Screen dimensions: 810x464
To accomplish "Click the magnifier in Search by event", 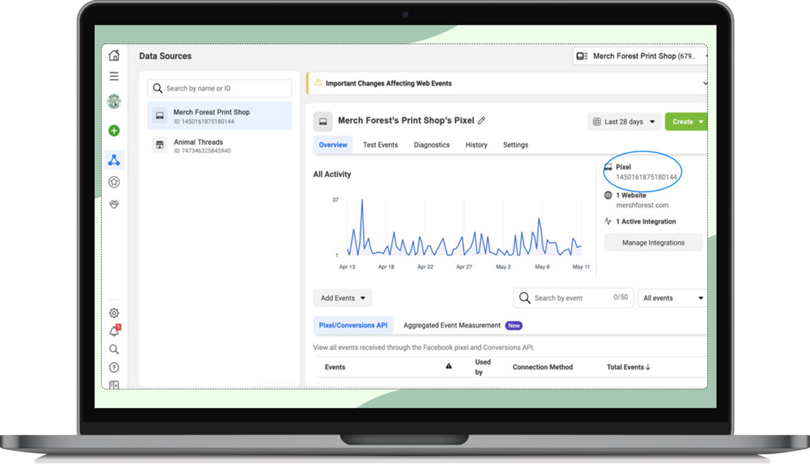I will tap(525, 297).
